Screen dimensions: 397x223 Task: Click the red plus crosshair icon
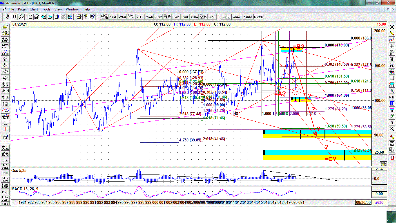point(5,129)
